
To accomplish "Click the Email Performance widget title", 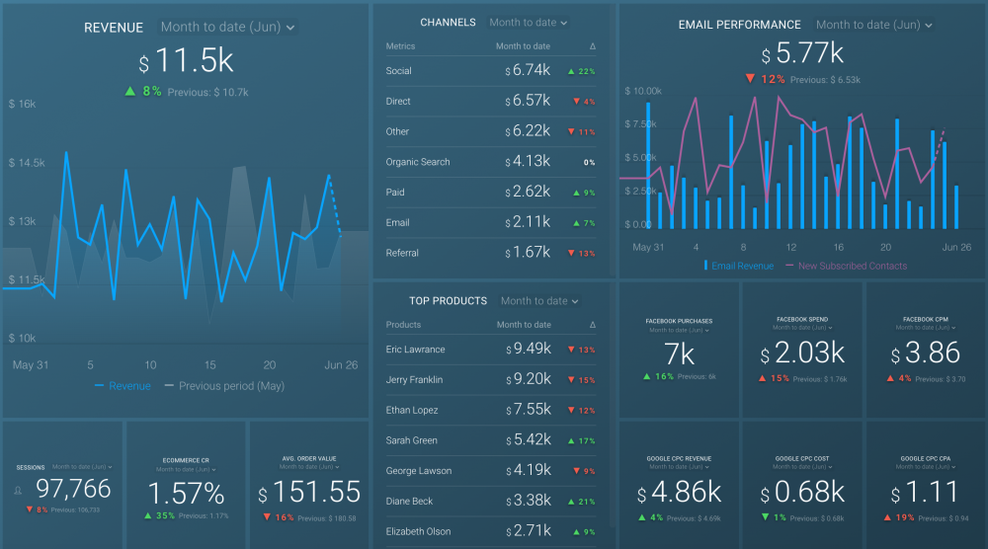I will (740, 25).
